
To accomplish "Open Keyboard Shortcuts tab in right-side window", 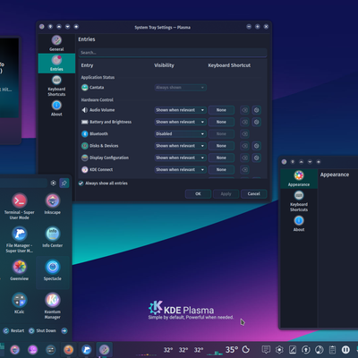I will point(299,200).
